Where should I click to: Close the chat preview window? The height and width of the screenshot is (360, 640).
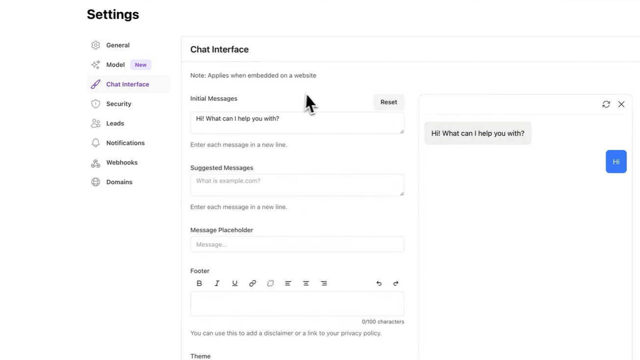coord(621,104)
